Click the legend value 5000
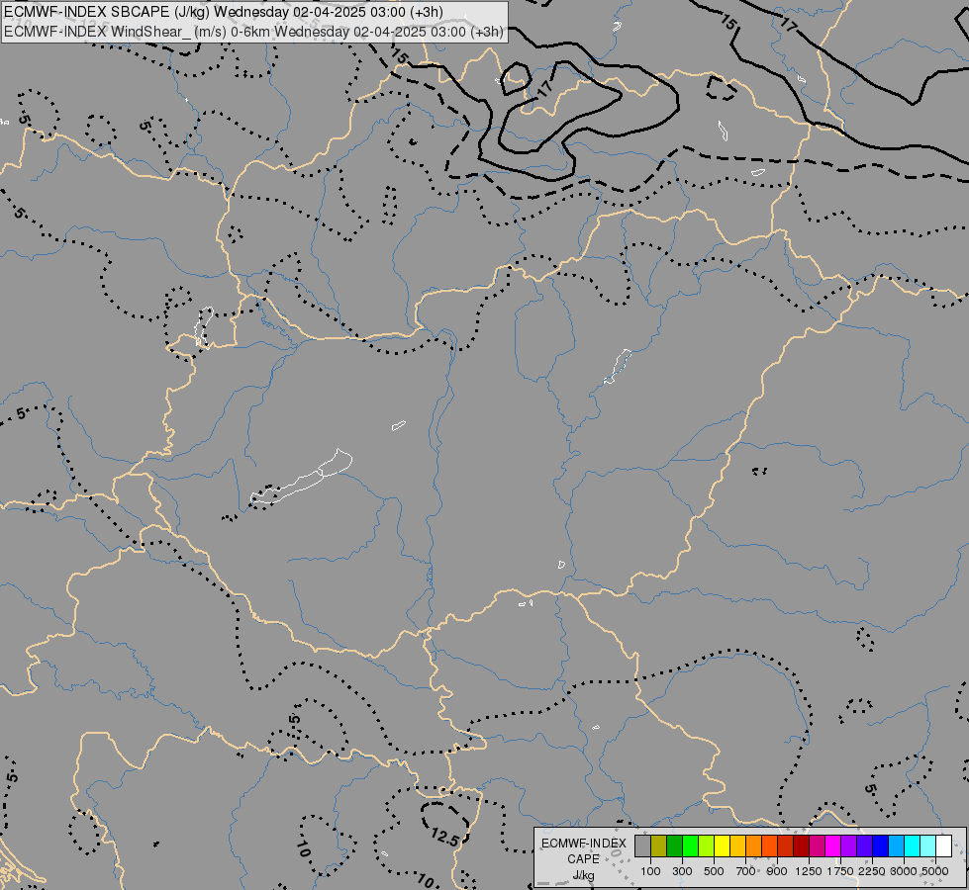Image resolution: width=969 pixels, height=890 pixels. 935,871
